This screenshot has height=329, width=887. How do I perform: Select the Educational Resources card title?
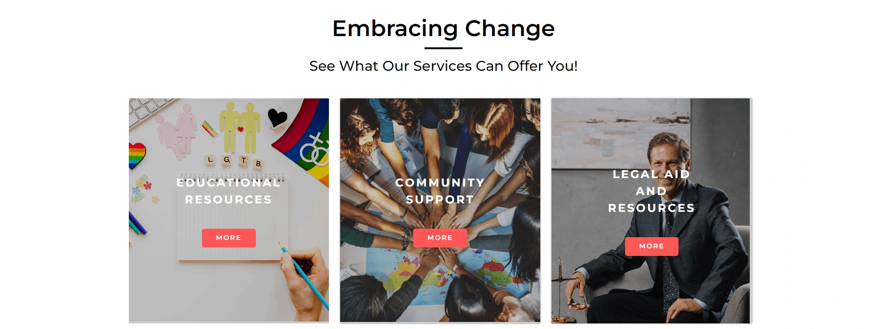[x=229, y=191]
